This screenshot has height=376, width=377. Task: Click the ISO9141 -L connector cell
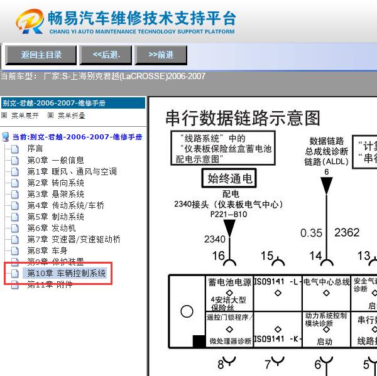tap(278, 294)
